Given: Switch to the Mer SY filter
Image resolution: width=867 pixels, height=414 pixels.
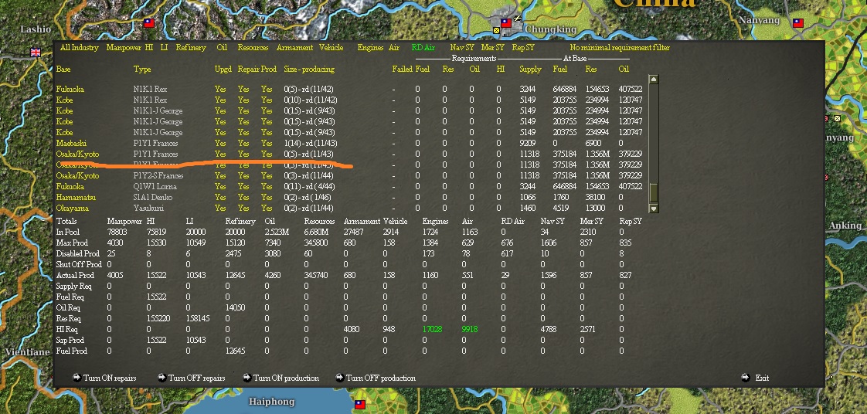Looking at the screenshot, I should click(x=492, y=48).
